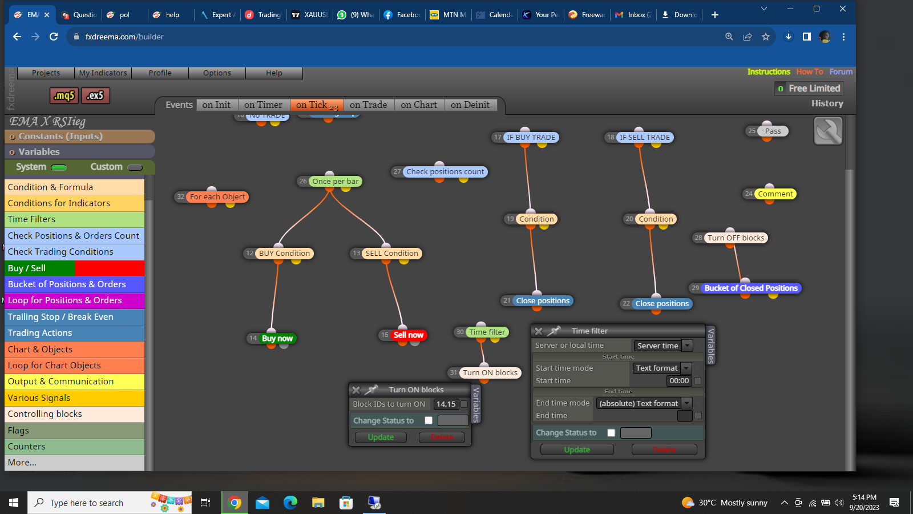Open the My Indicators menu
This screenshot has width=913, height=514.
(x=103, y=73)
